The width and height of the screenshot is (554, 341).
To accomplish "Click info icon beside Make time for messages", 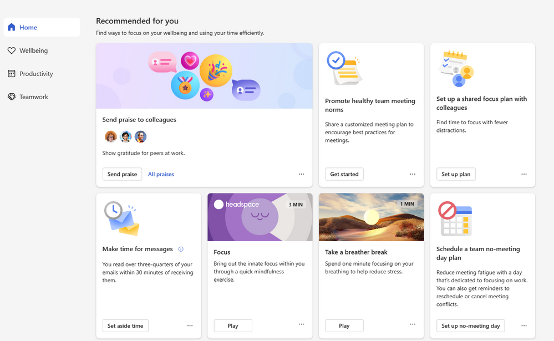I will pos(181,250).
